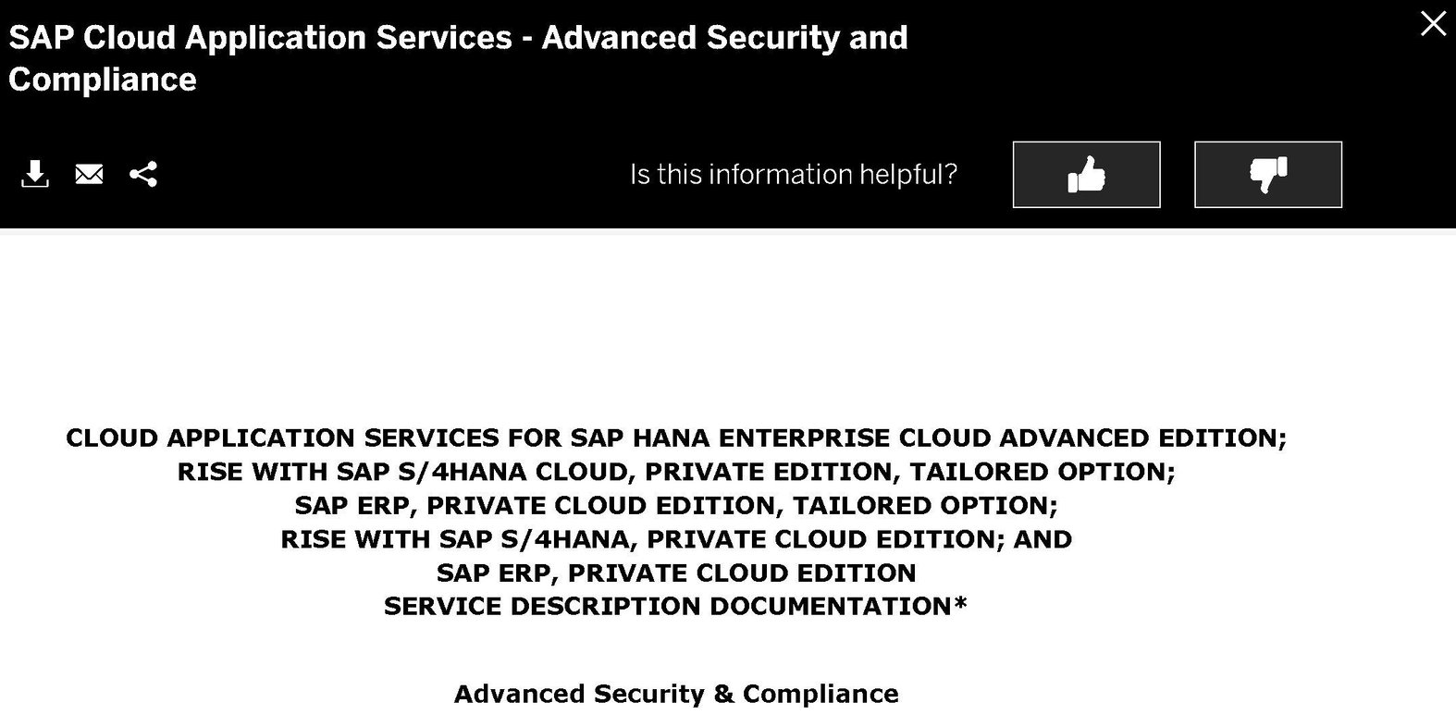Click Is this information helpful prompt
1456x727 pixels.
(x=794, y=174)
